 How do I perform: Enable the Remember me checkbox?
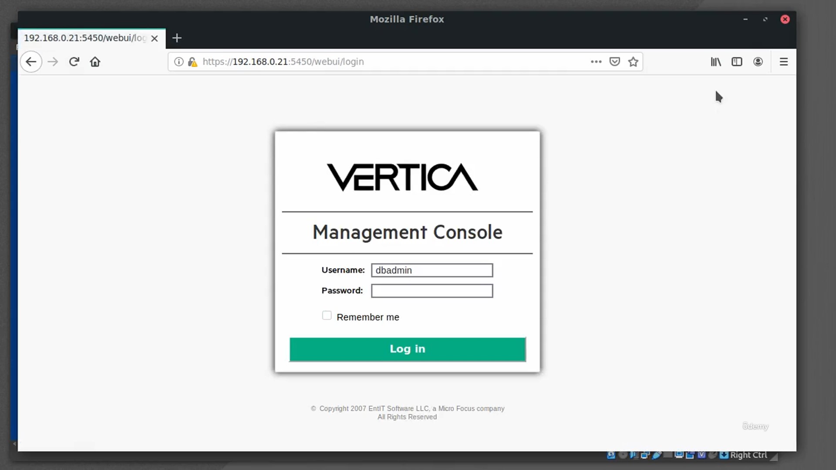(327, 316)
